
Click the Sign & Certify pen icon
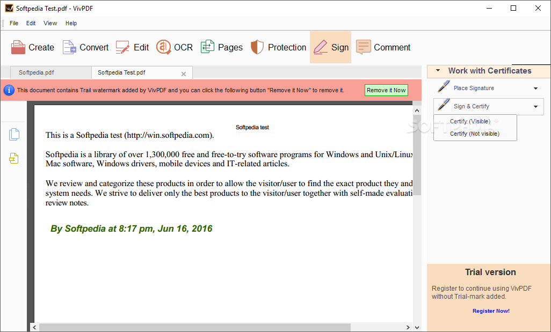point(444,105)
